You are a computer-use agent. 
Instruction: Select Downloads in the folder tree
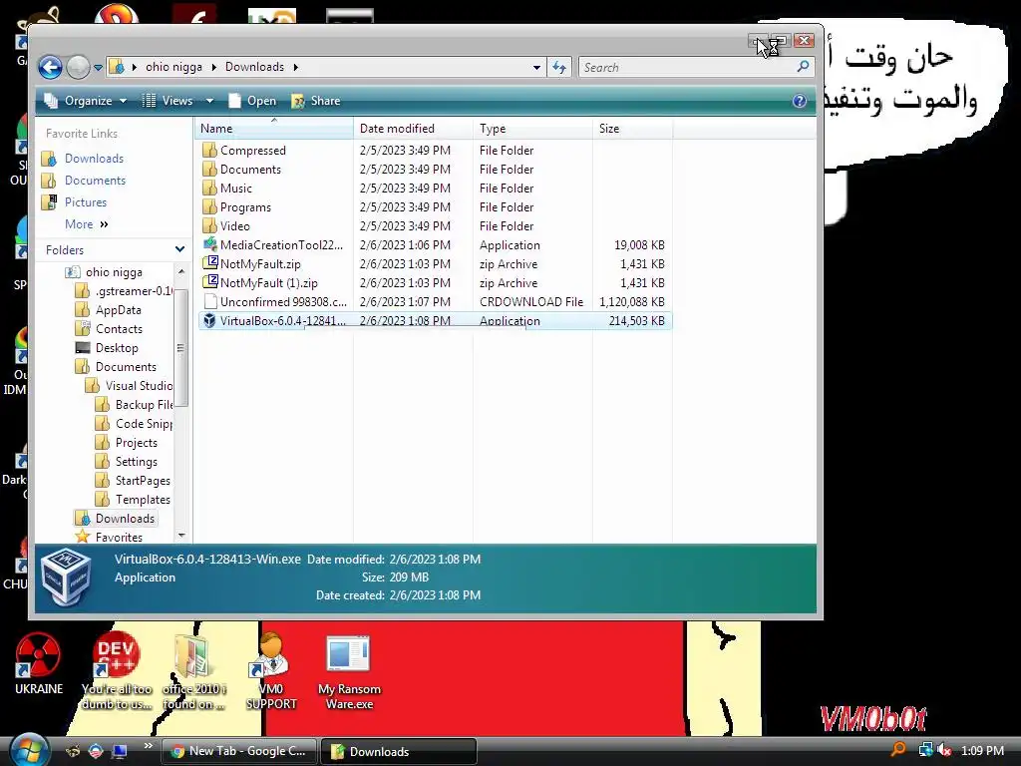(125, 519)
